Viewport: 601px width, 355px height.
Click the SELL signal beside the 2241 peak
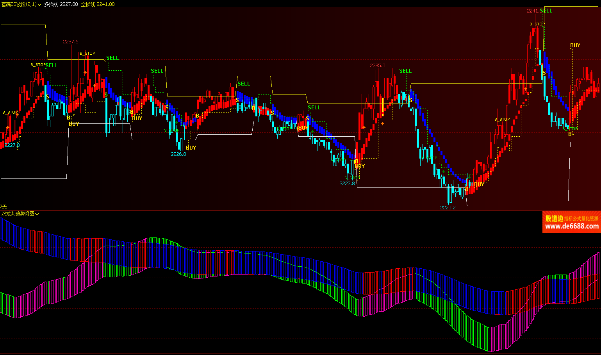click(546, 11)
